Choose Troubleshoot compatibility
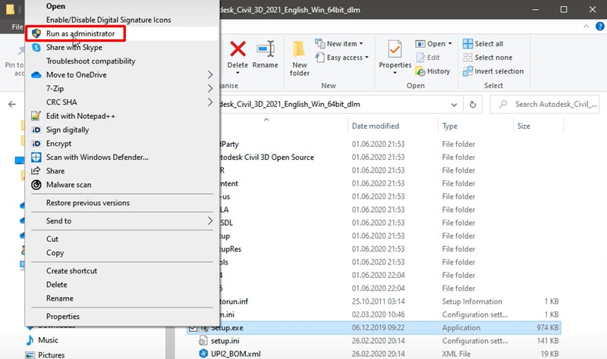 [121, 61]
